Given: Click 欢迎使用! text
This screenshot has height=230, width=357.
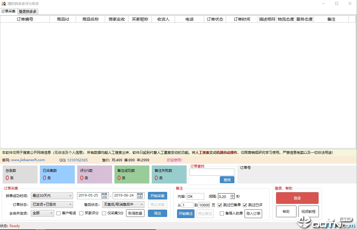Looking at the screenshot, I should click(x=174, y=160).
